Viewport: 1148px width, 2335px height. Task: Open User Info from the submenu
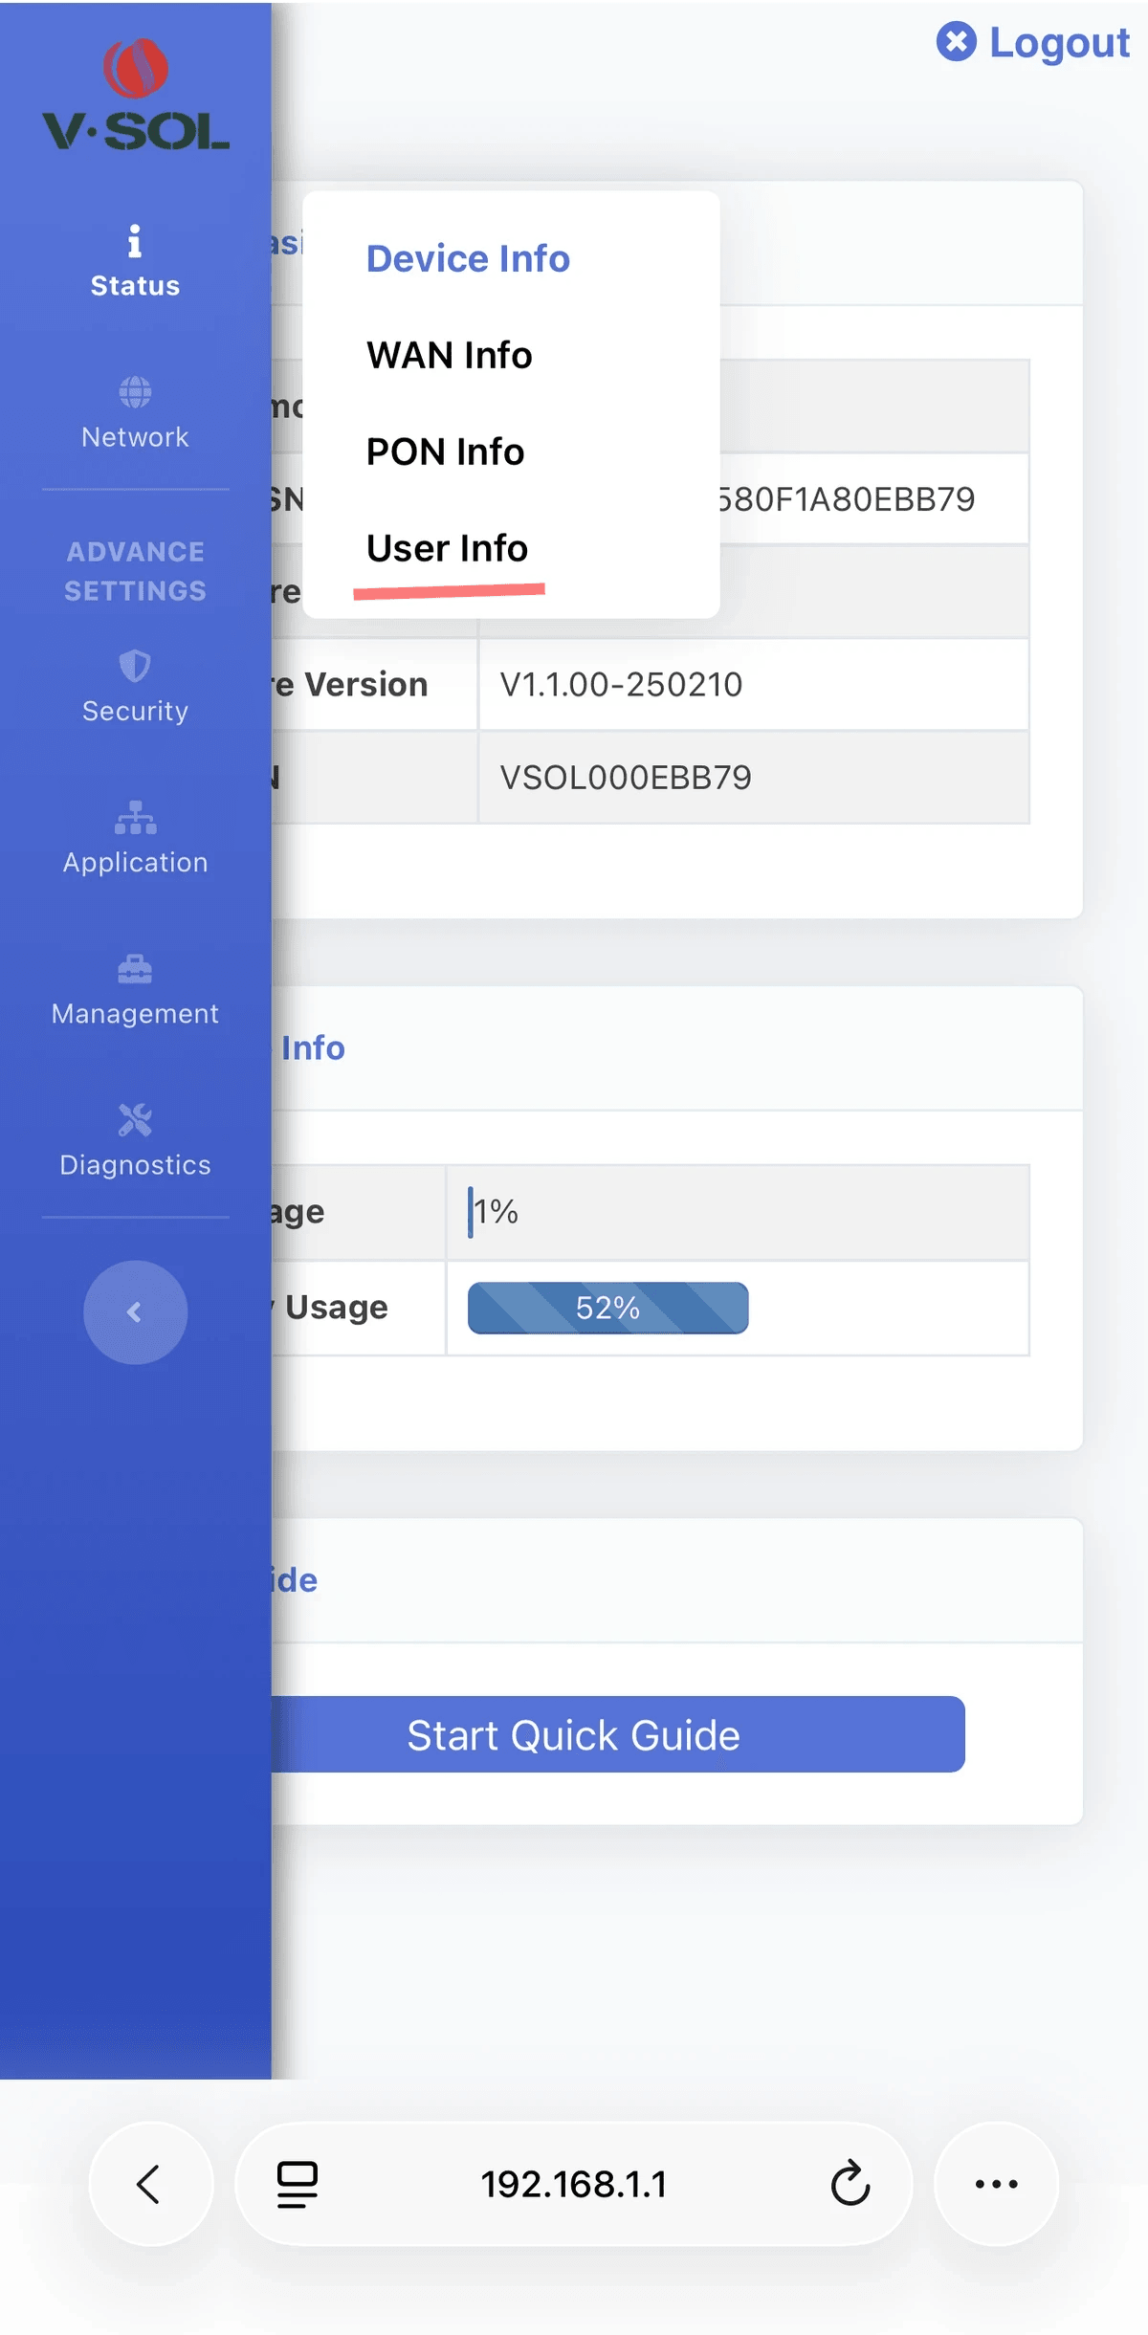pos(447,549)
